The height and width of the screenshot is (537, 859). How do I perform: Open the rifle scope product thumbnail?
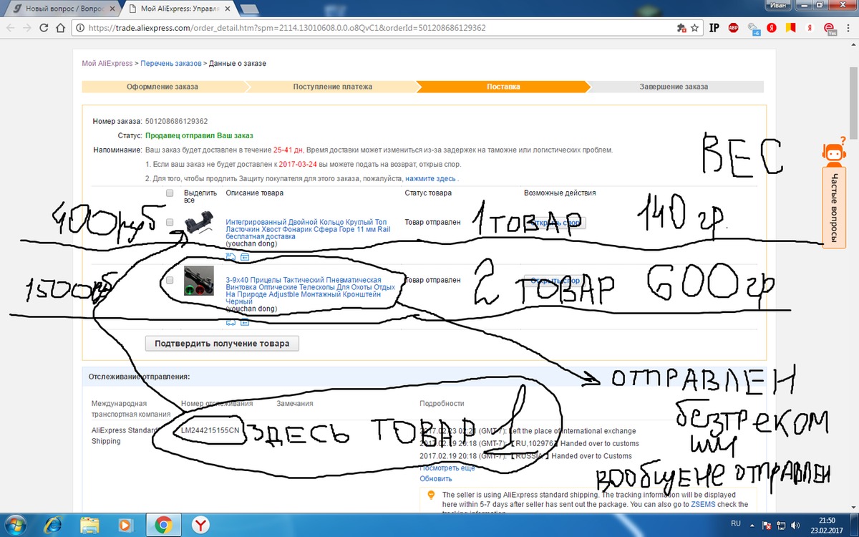tap(198, 280)
